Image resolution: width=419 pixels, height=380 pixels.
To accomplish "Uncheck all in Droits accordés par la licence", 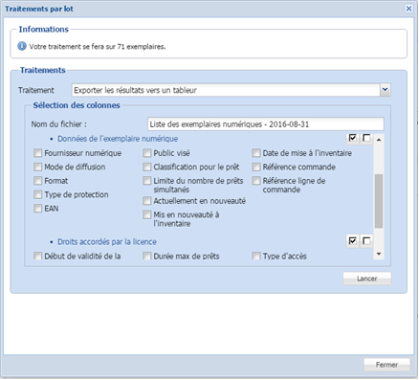I will [366, 241].
